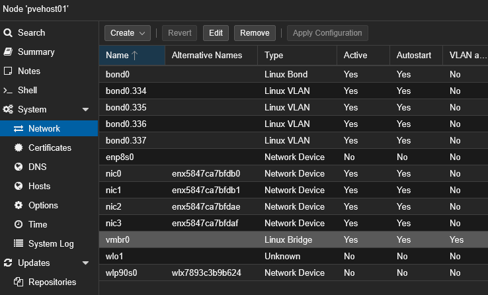
Task: Collapse the System section arrow
Action: click(x=85, y=110)
